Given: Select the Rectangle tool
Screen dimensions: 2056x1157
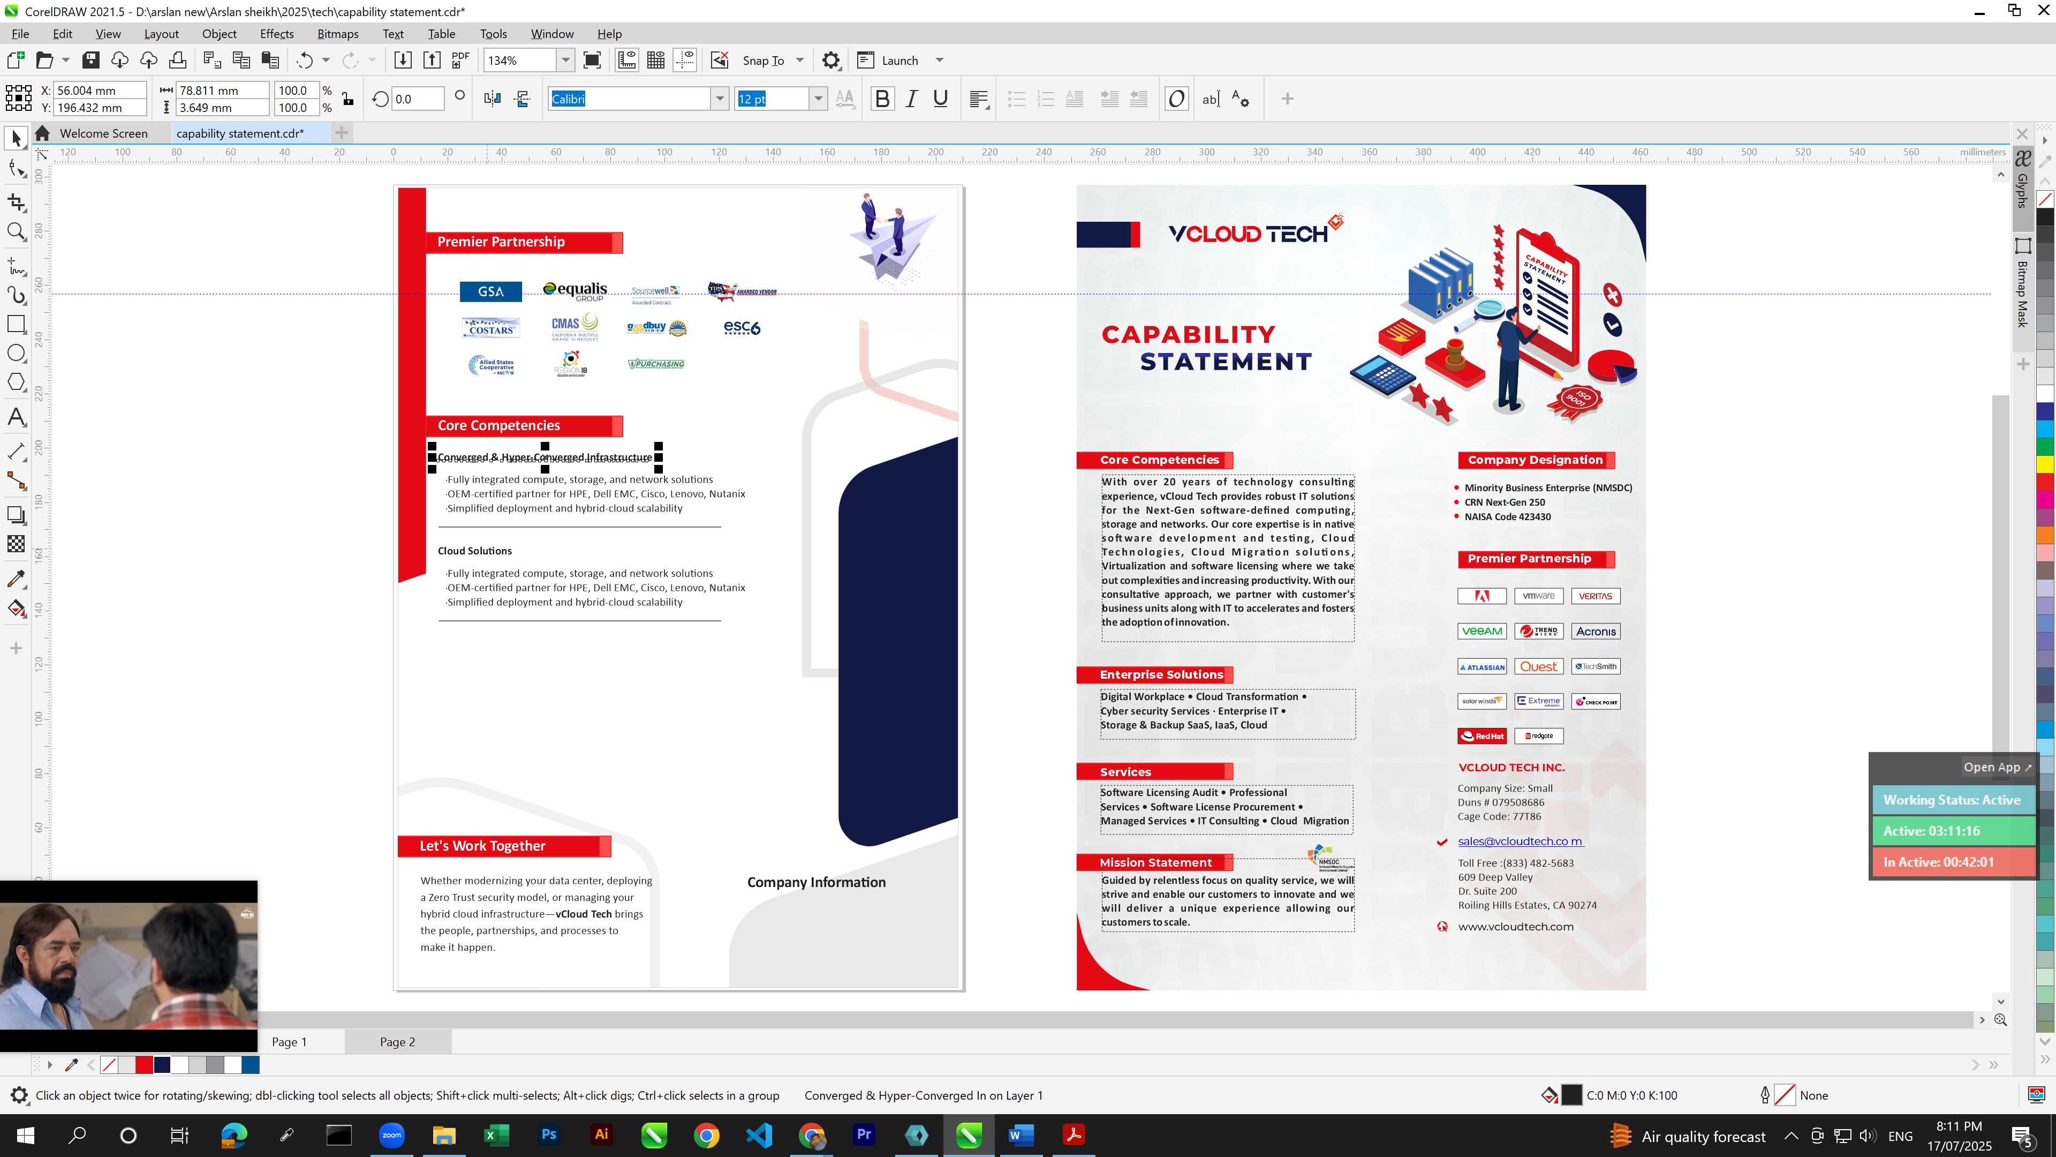Looking at the screenshot, I should [x=16, y=324].
